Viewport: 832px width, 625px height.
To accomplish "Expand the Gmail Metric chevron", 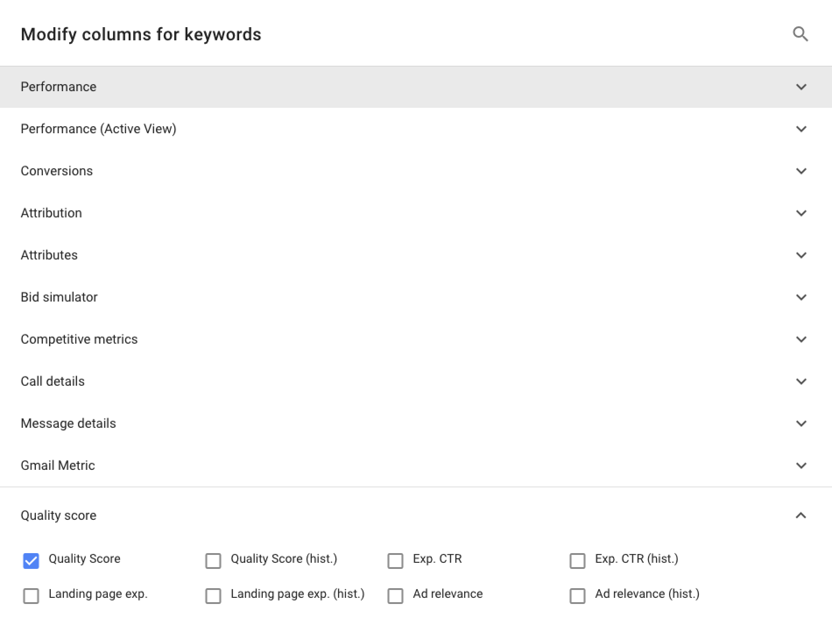I will (801, 465).
